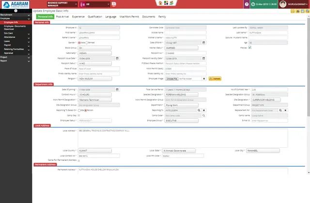Click the Upload button
Screen dimensions: 310x203
coord(215,78)
